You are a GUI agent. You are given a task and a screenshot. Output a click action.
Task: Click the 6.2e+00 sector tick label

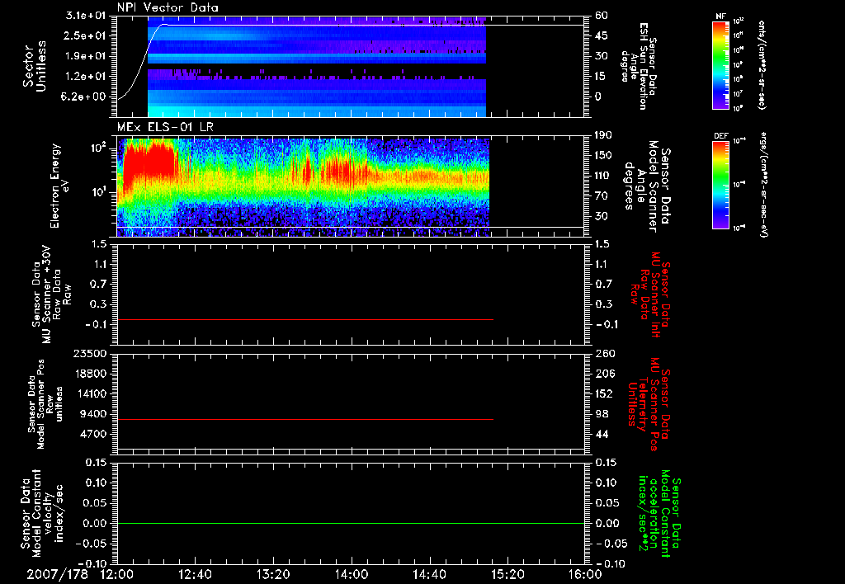(85, 97)
